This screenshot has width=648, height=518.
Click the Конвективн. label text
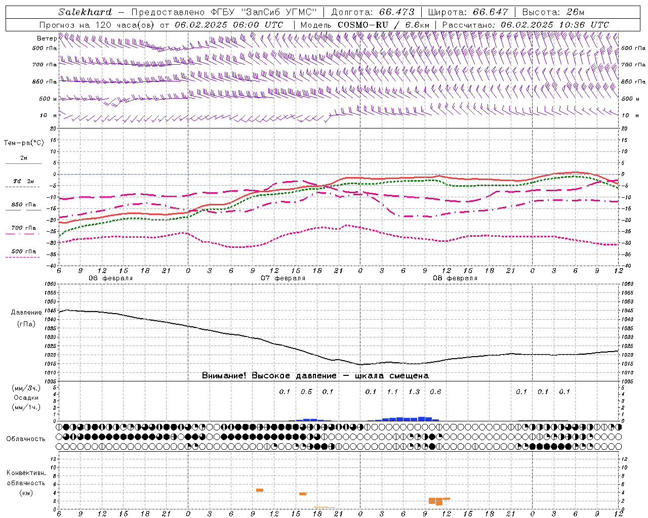[x=26, y=473]
